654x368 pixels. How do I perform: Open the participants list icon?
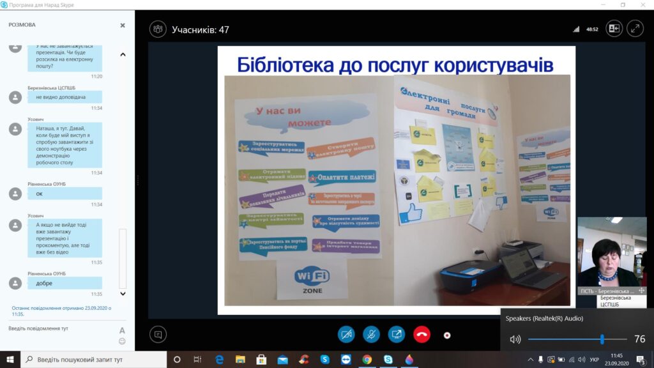click(158, 29)
